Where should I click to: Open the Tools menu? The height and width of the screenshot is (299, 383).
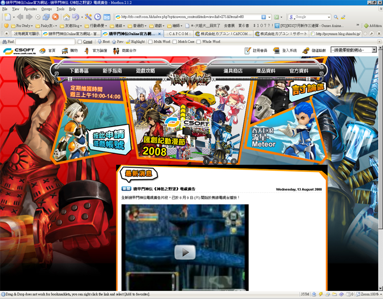click(60, 9)
